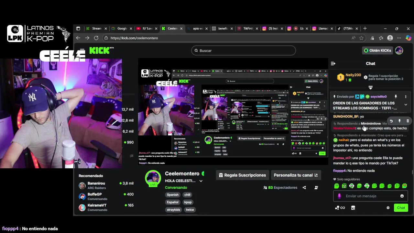
Task: Collapse the chat panel with arrow icon
Action: pos(333,63)
